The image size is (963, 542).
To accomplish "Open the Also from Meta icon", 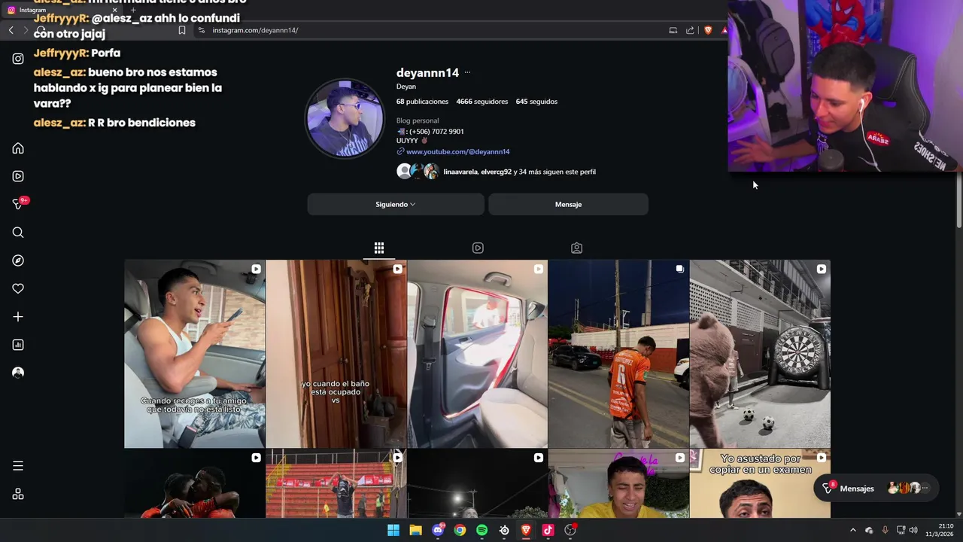I will [18, 495].
